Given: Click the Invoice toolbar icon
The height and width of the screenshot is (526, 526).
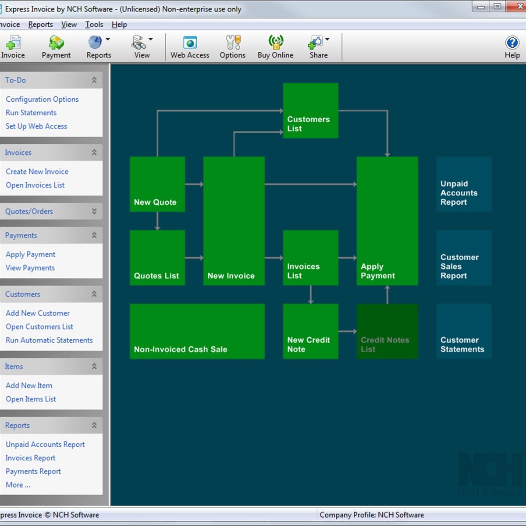Looking at the screenshot, I should (x=13, y=43).
